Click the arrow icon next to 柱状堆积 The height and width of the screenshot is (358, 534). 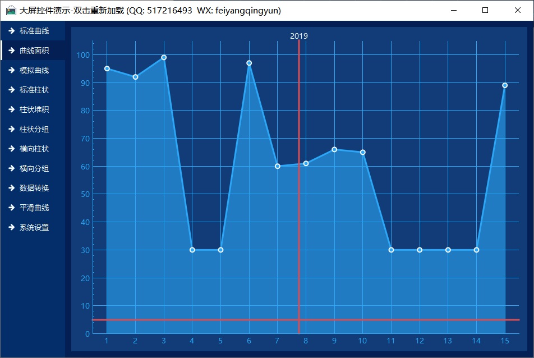11,109
